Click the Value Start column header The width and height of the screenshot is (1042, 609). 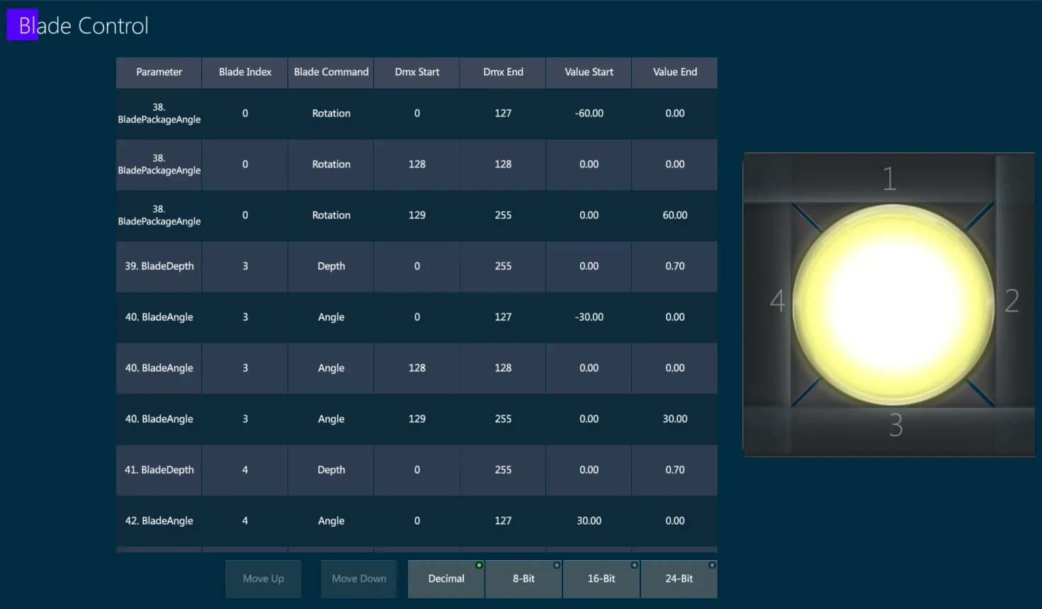tap(589, 72)
